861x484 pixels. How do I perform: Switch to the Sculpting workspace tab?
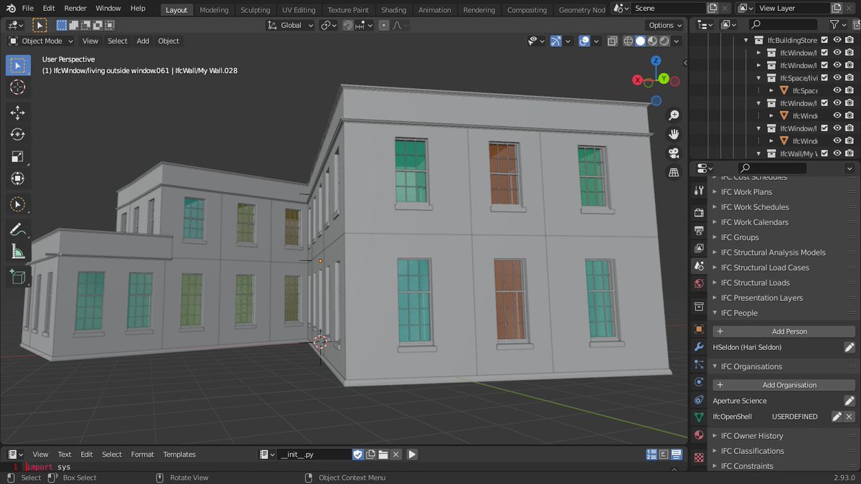coord(255,10)
